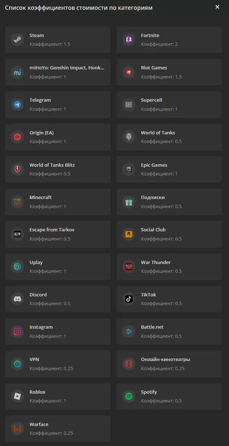Select the Roblox category name

point(37,392)
